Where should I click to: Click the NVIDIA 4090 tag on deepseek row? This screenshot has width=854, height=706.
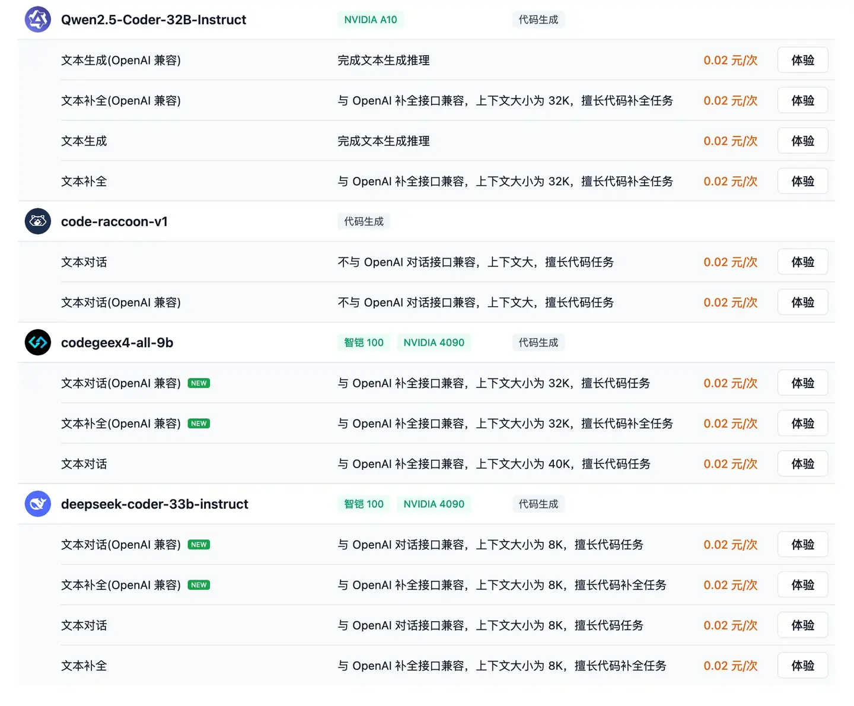pos(434,504)
